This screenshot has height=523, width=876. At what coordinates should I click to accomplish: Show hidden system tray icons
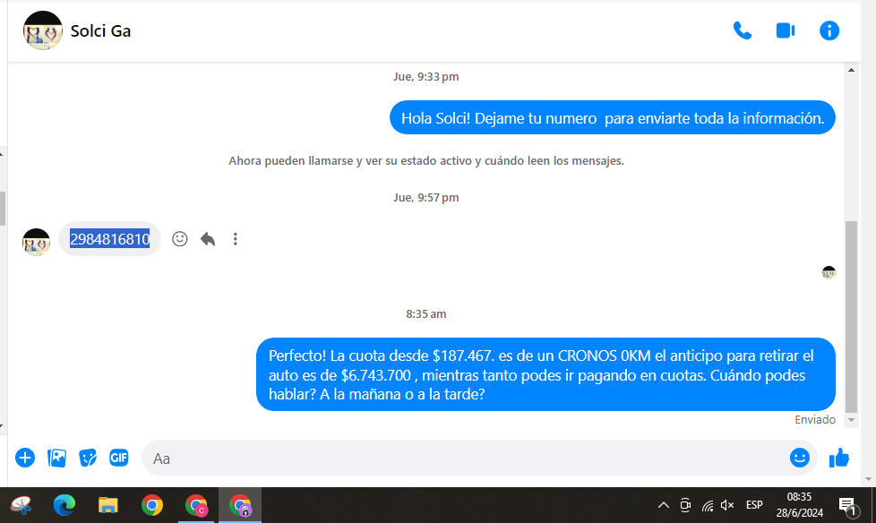coord(664,505)
